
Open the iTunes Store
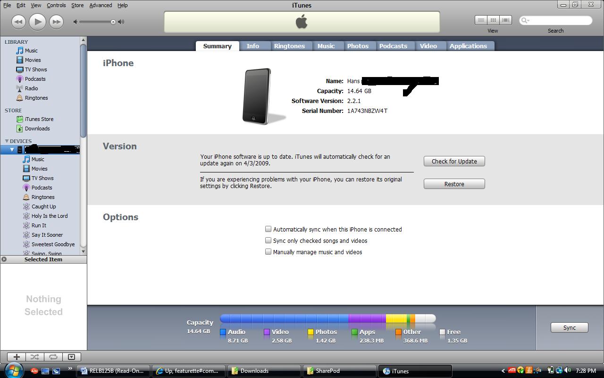[x=39, y=119]
